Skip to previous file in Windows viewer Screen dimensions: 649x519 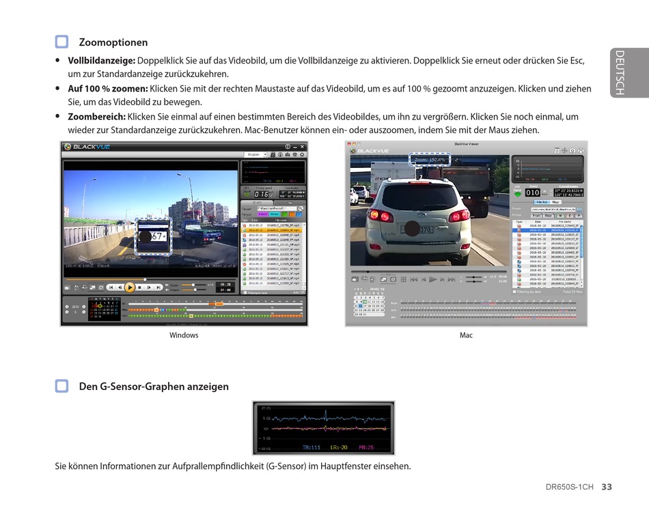click(111, 287)
